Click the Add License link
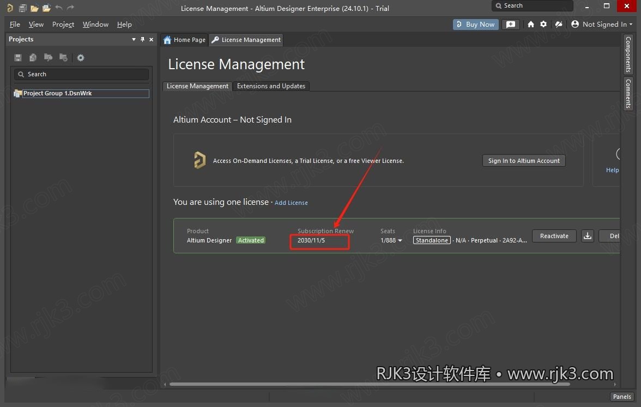641x407 pixels. [291, 203]
